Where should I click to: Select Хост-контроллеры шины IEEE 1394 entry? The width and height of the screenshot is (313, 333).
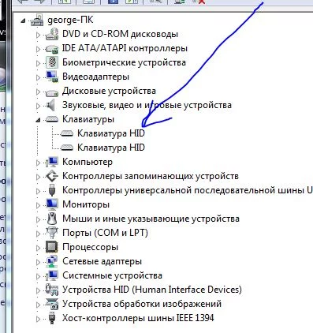138,318
